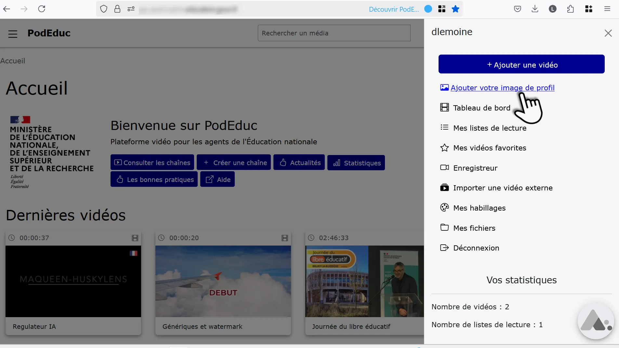This screenshot has width=619, height=348.
Task: Open the Aide external link button
Action: (x=217, y=179)
